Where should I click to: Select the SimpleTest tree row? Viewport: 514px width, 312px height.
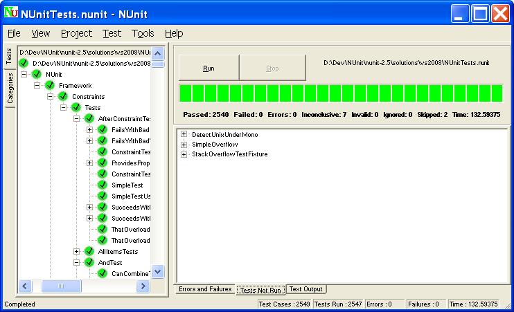point(127,185)
